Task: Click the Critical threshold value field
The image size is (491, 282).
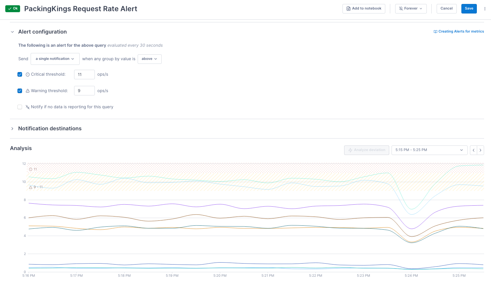Action: click(84, 75)
